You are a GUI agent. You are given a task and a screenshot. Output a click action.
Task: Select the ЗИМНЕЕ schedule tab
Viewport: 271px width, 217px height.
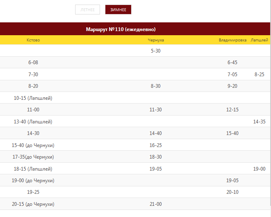tap(118, 10)
